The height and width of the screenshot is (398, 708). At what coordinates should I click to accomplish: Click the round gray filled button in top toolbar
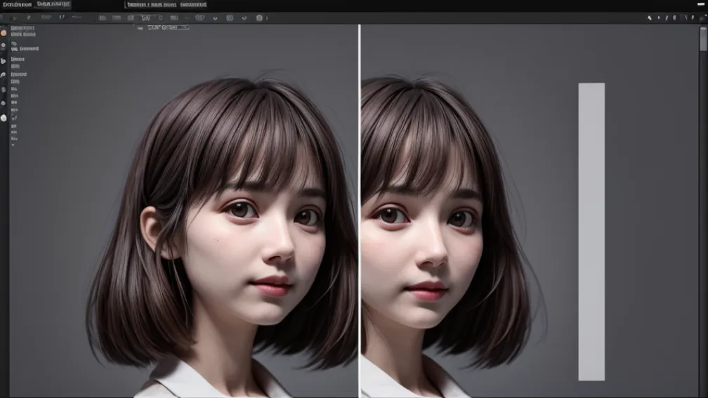259,18
